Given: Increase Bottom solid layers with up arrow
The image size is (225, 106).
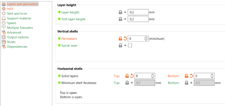Looking at the screenshot, I should 212,75.
